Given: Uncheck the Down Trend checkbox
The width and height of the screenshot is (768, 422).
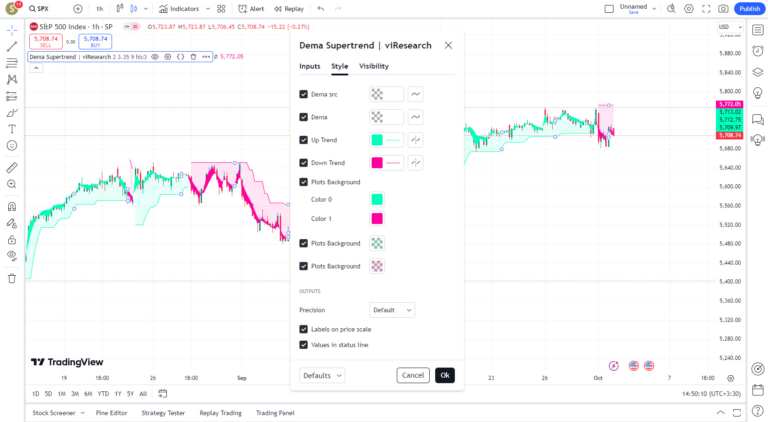Looking at the screenshot, I should pyautogui.click(x=304, y=163).
